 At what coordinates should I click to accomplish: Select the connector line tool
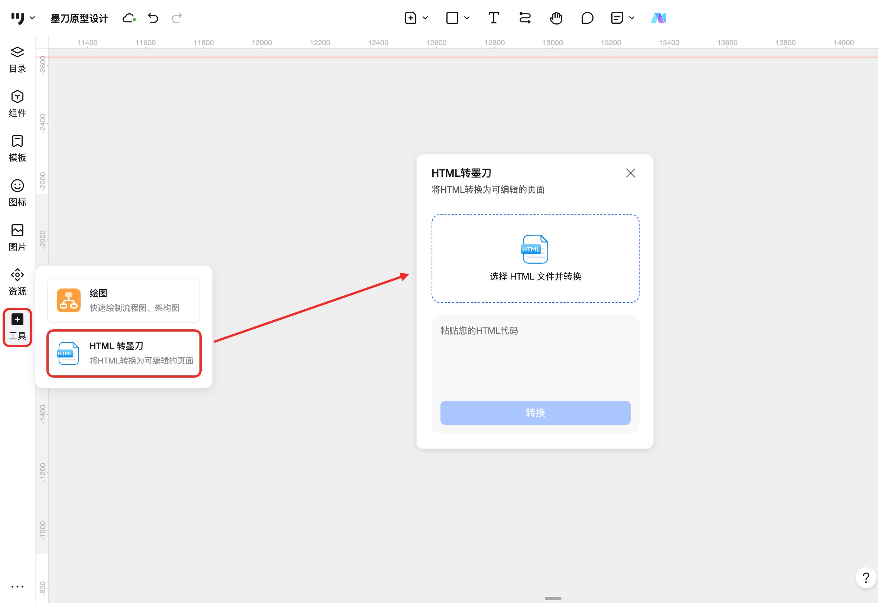coord(524,18)
